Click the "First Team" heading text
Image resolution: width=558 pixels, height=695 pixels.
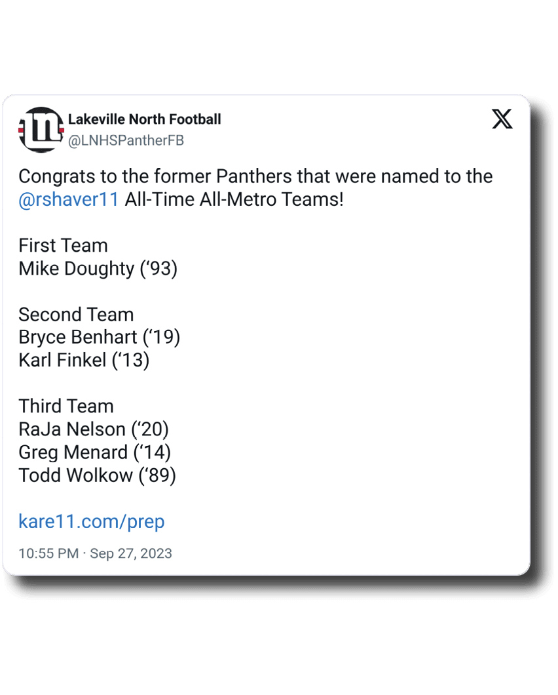pyautogui.click(x=63, y=246)
